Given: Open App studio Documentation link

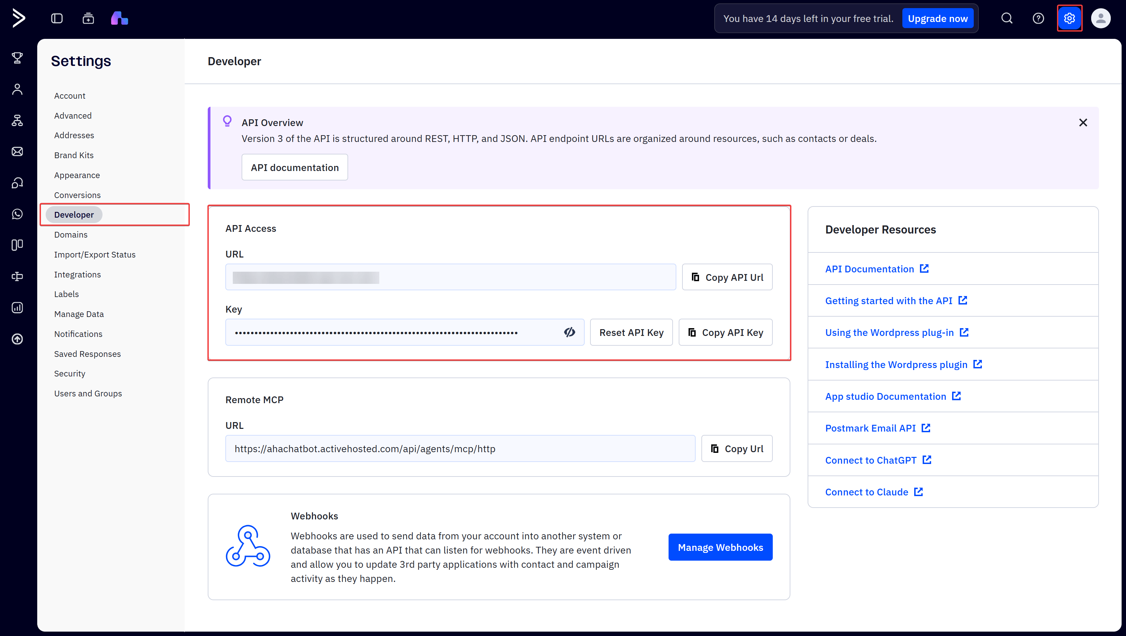Looking at the screenshot, I should [x=893, y=397].
